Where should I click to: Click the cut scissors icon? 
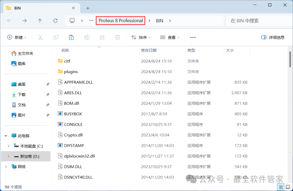[x=40, y=37]
